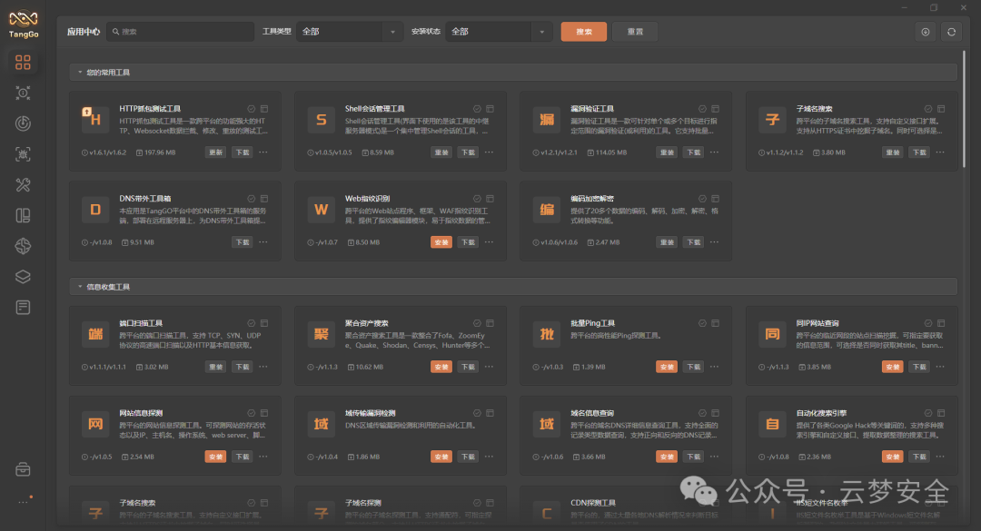The image size is (981, 531).
Task: Open 编码加密解密 icon tile
Action: [547, 209]
